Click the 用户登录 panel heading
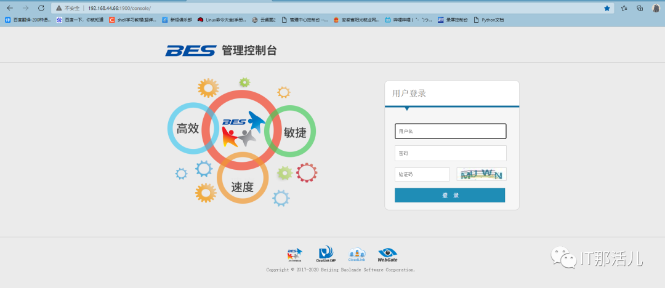 tap(409, 94)
